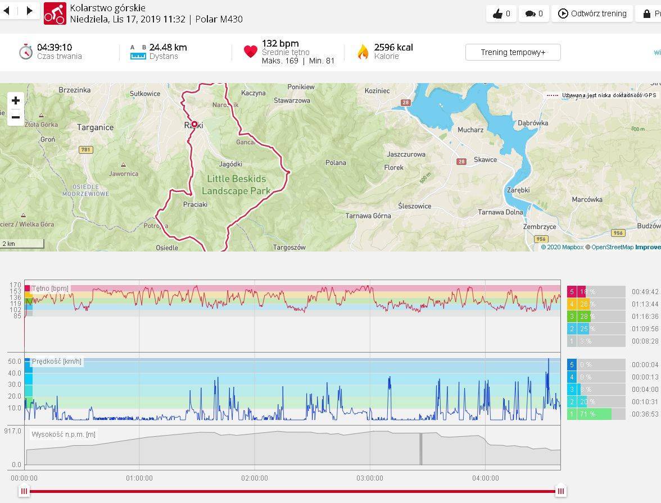Open the OpenStreetMap attribution link
Image resolution: width=661 pixels, height=503 pixels.
[612, 247]
